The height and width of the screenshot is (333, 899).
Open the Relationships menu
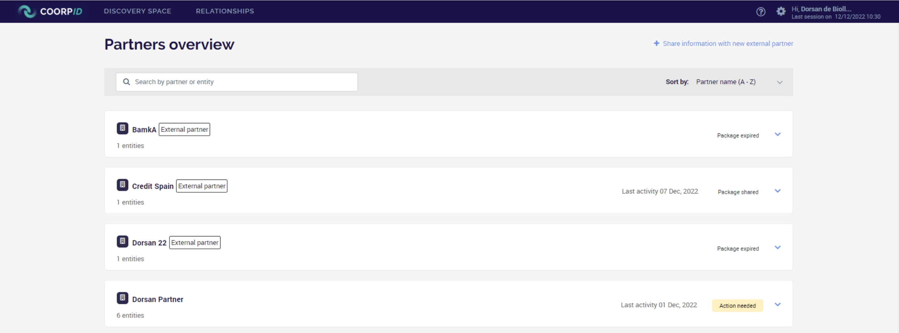point(225,11)
